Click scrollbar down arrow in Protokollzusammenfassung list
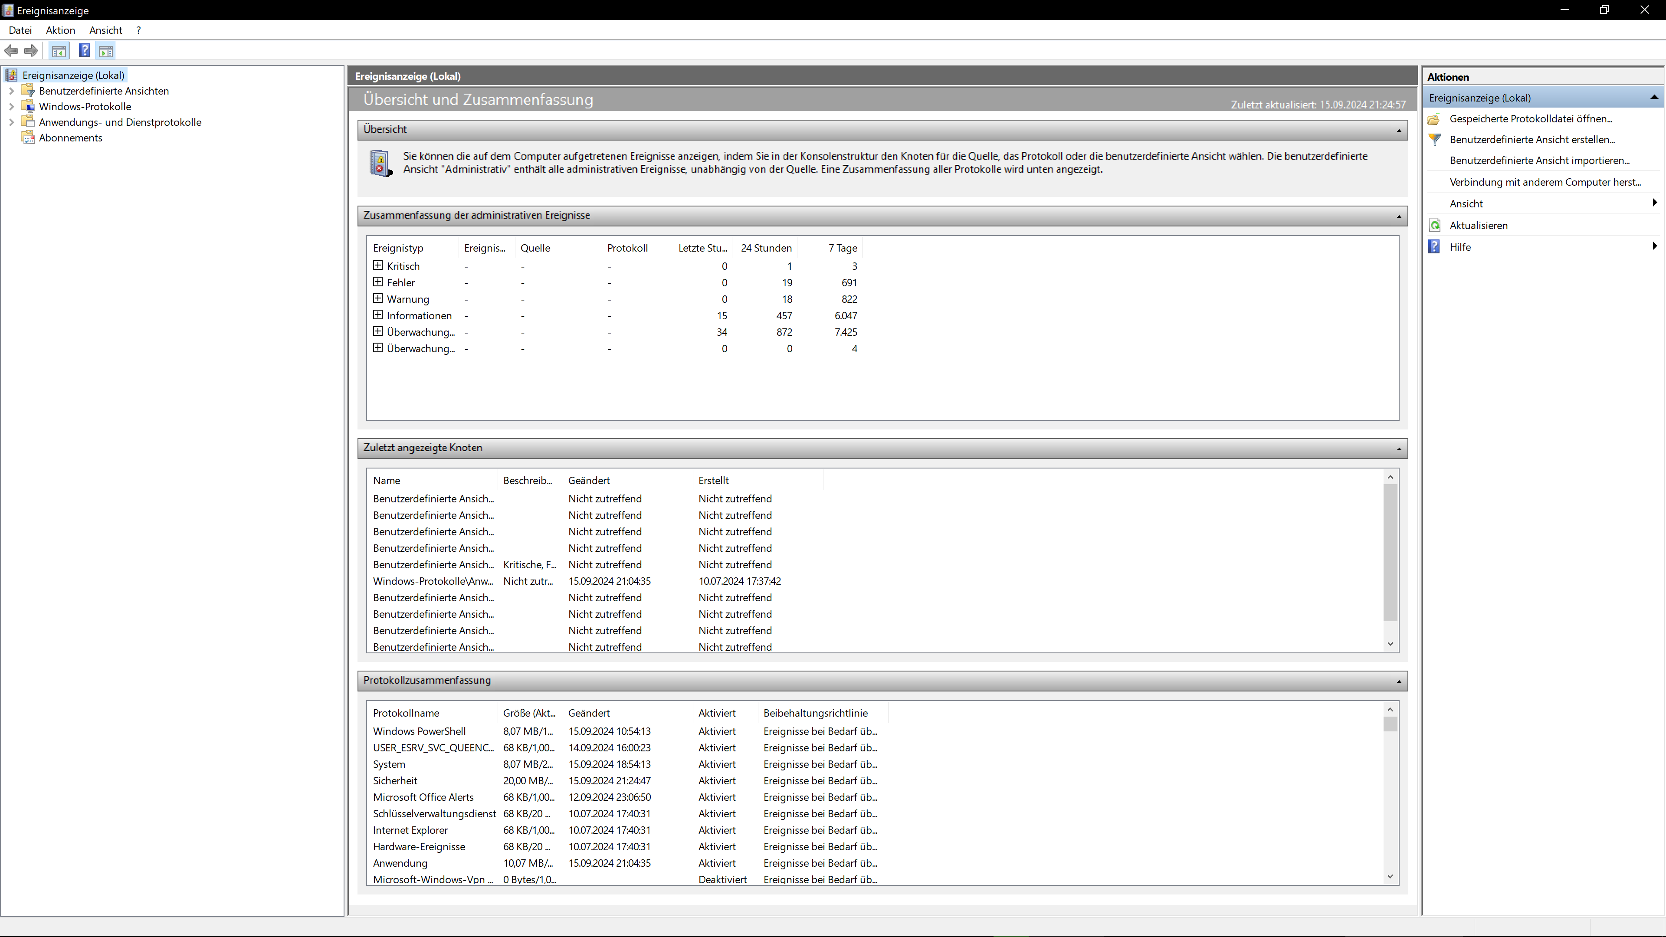Screen dimensions: 1666x937 coord(1390,877)
